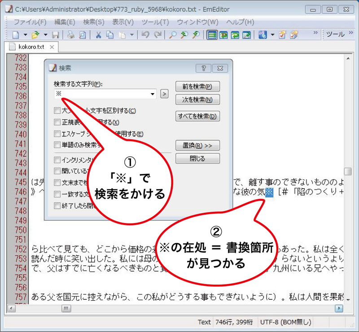The image size is (359, 332).
Task: Save the kokoro.txt file
Action: pos(56,34)
